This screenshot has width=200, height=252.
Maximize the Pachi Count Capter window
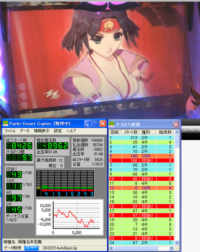tap(95, 124)
